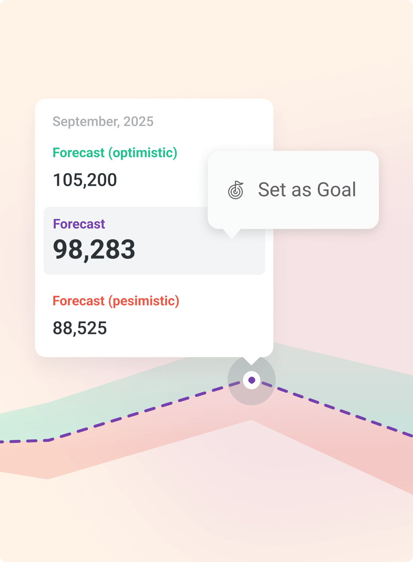Viewport: 413px width, 562px height.
Task: Click the dashed line's flat start at far left
Action: [x=24, y=441]
